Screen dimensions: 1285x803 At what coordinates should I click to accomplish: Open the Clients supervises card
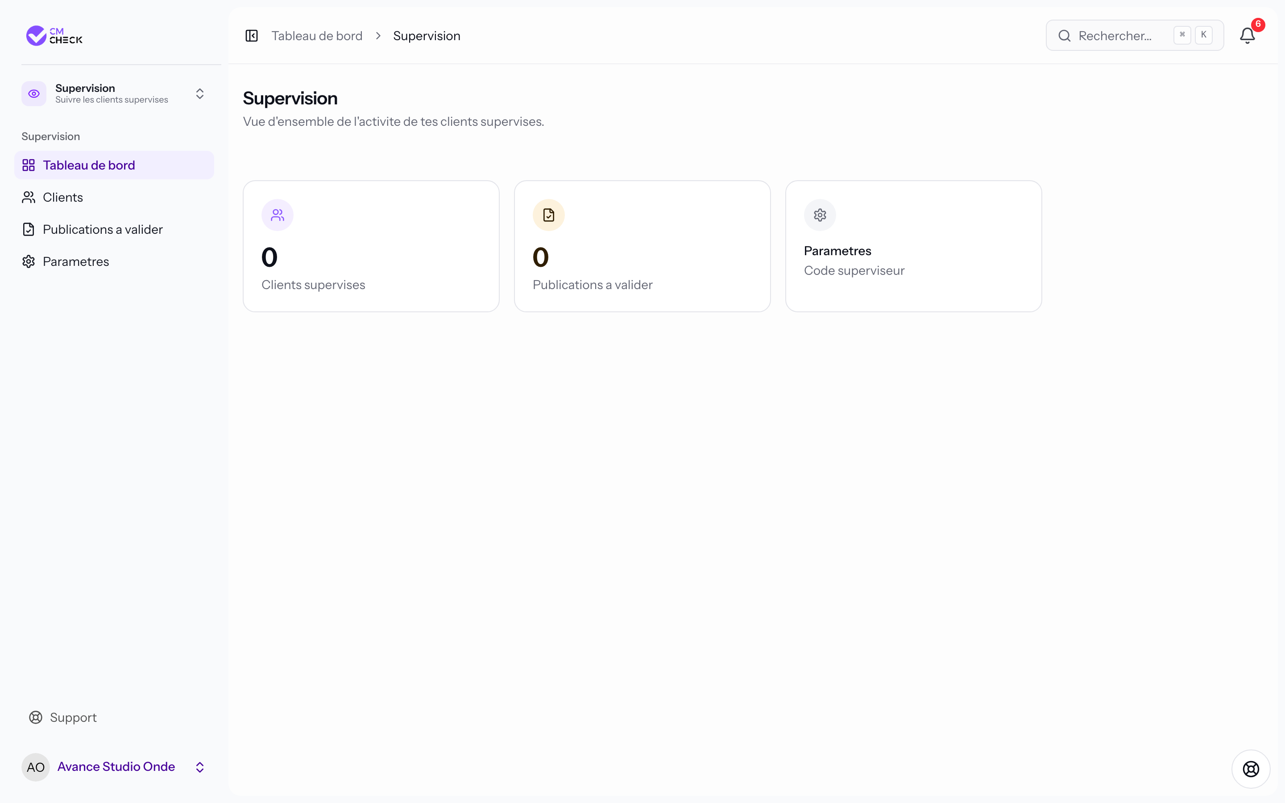[371, 246]
